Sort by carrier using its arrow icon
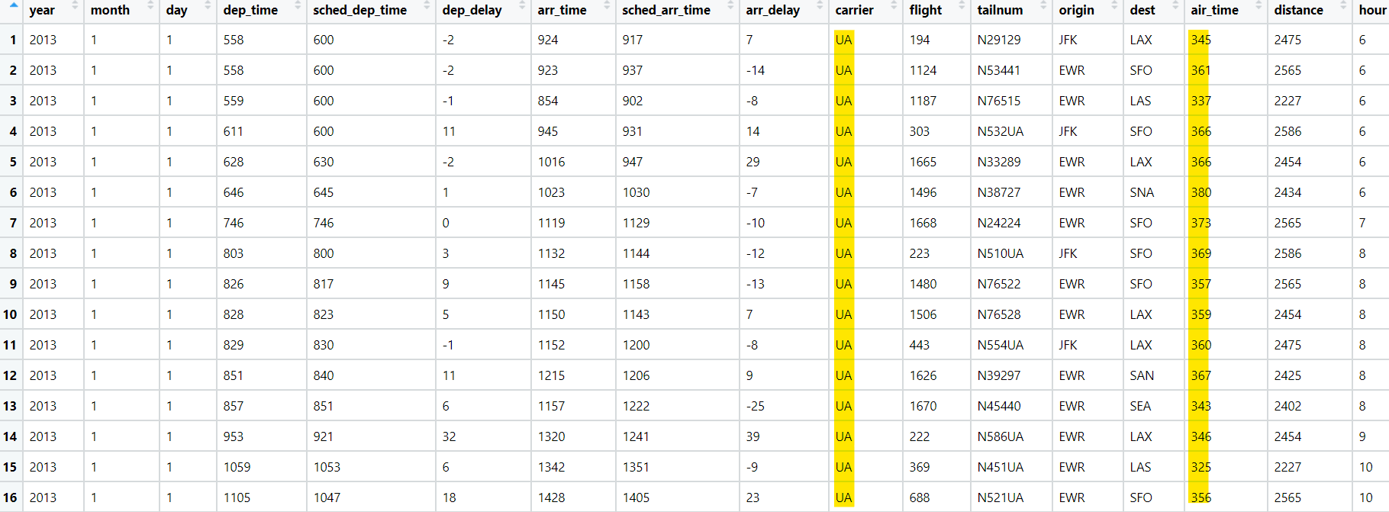The height and width of the screenshot is (512, 1389). click(893, 5)
